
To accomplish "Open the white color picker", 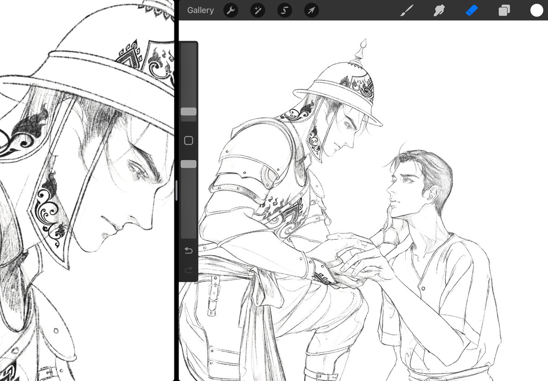I will click(537, 10).
